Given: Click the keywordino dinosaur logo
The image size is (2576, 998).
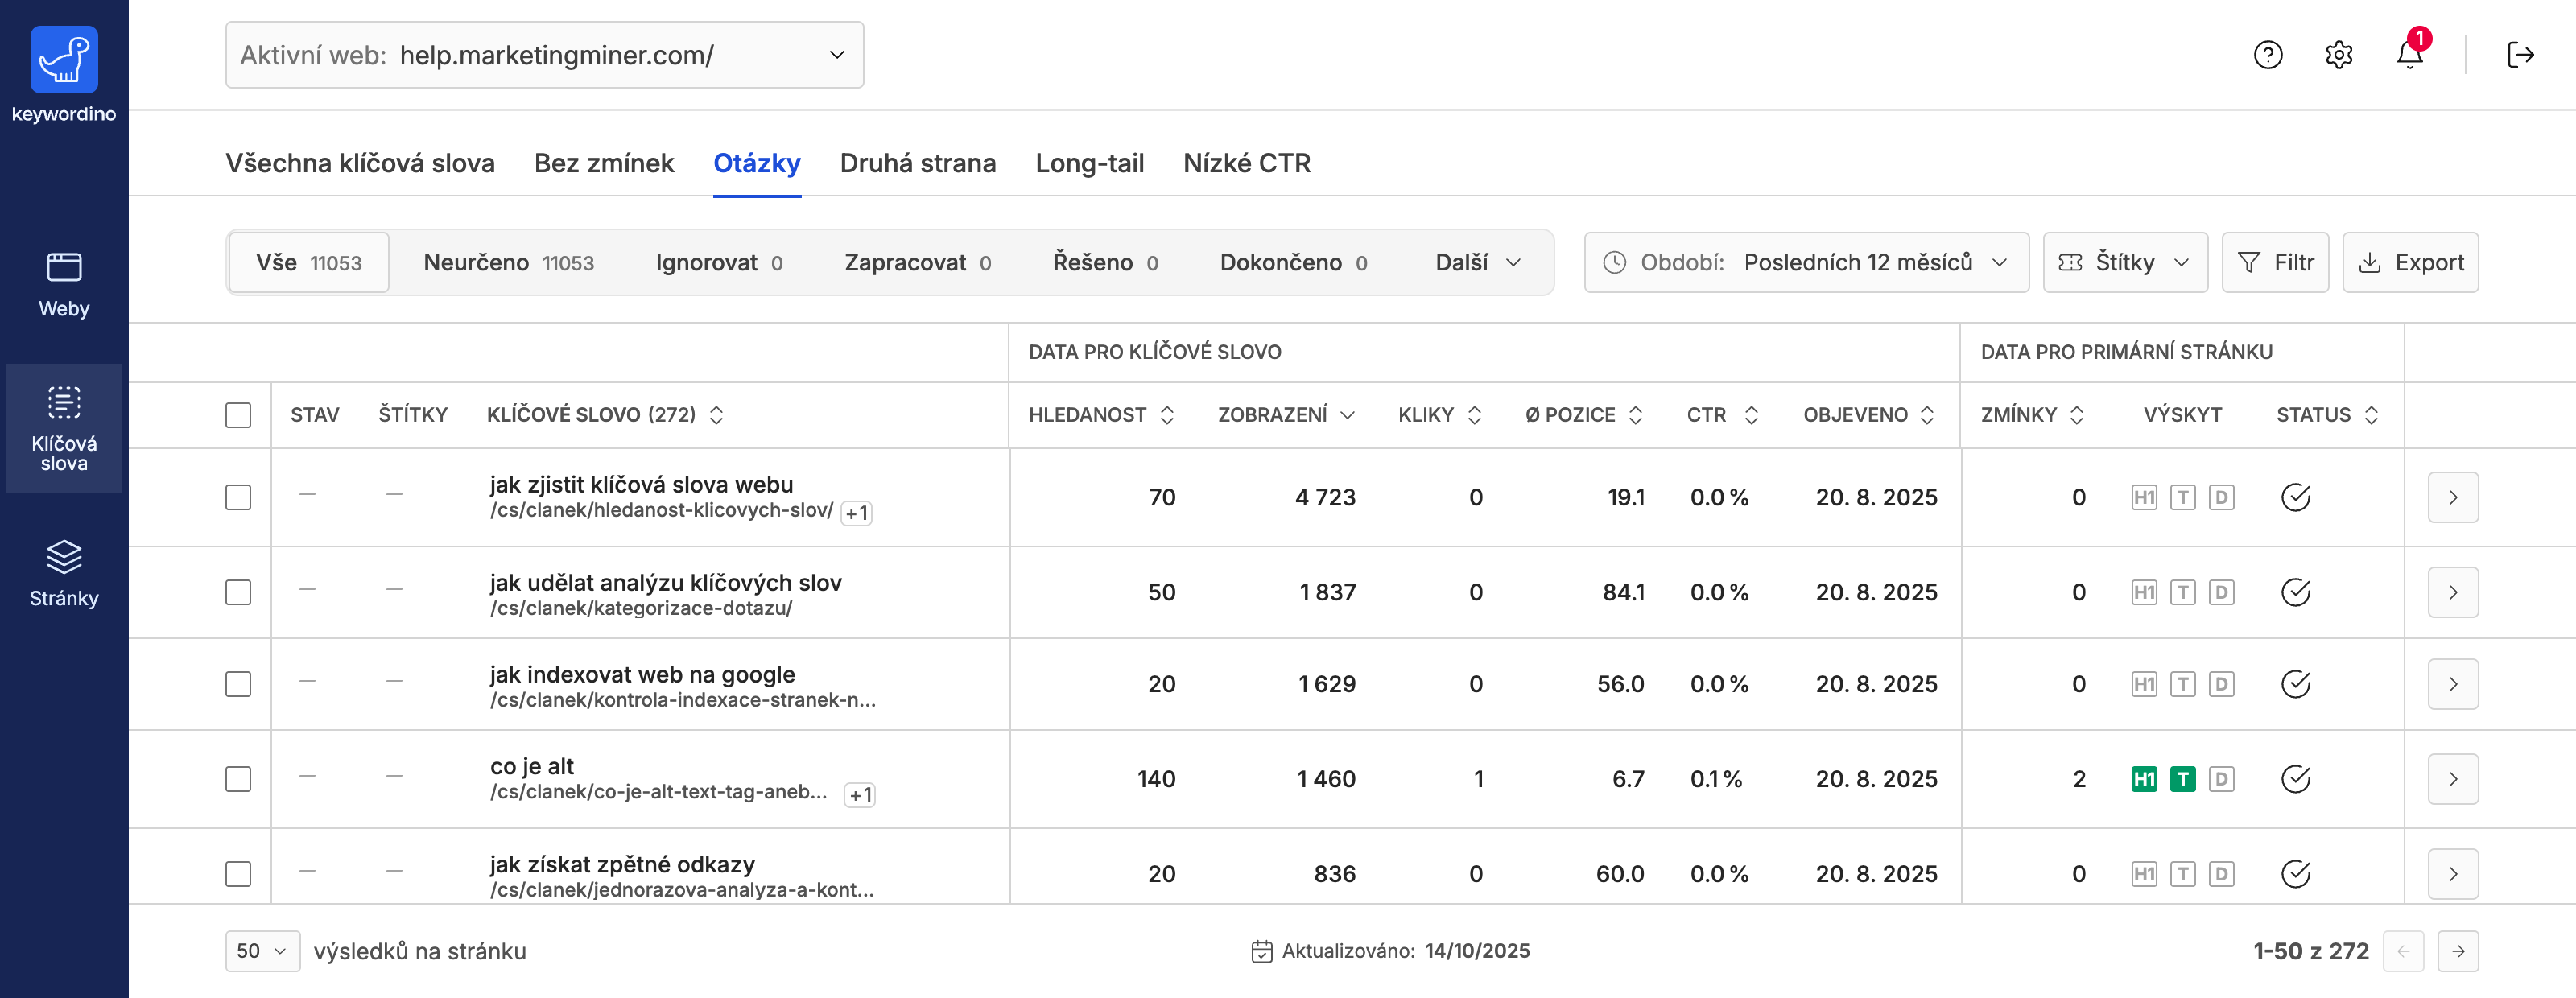Looking at the screenshot, I should (64, 60).
